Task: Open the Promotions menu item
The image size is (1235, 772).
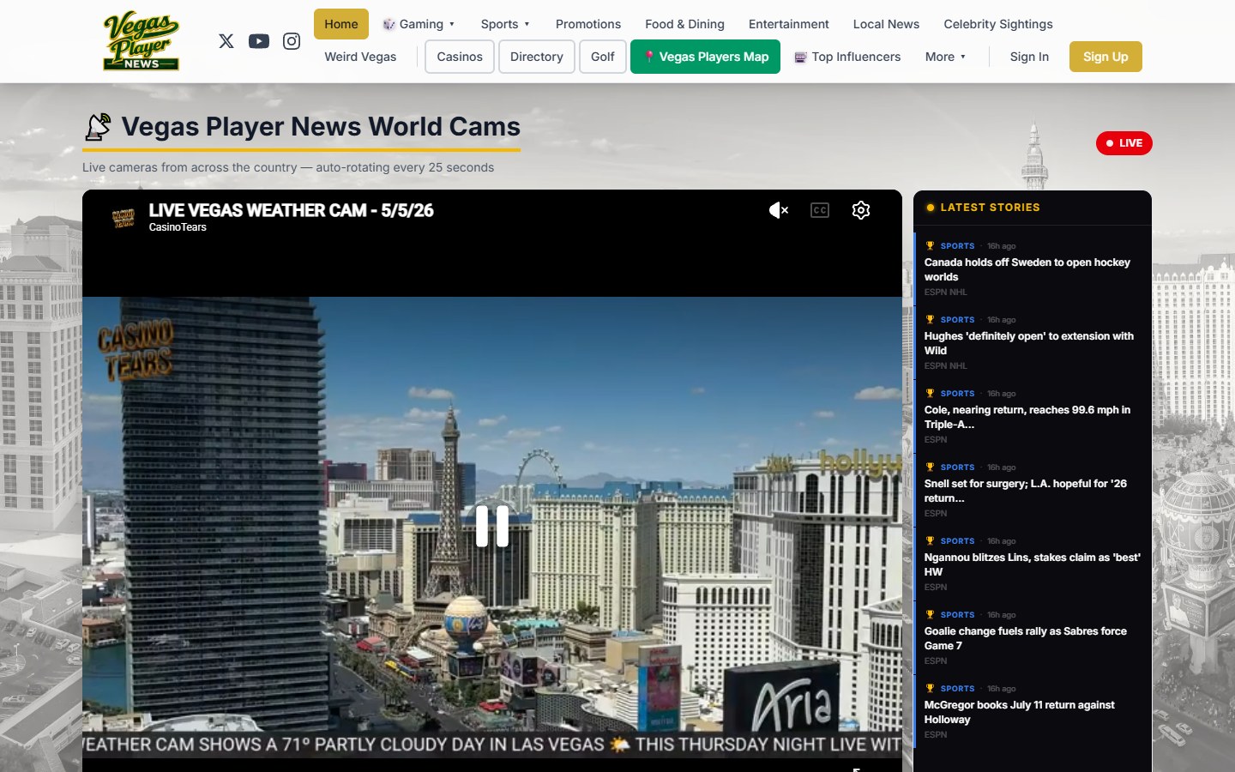Action: pyautogui.click(x=588, y=24)
